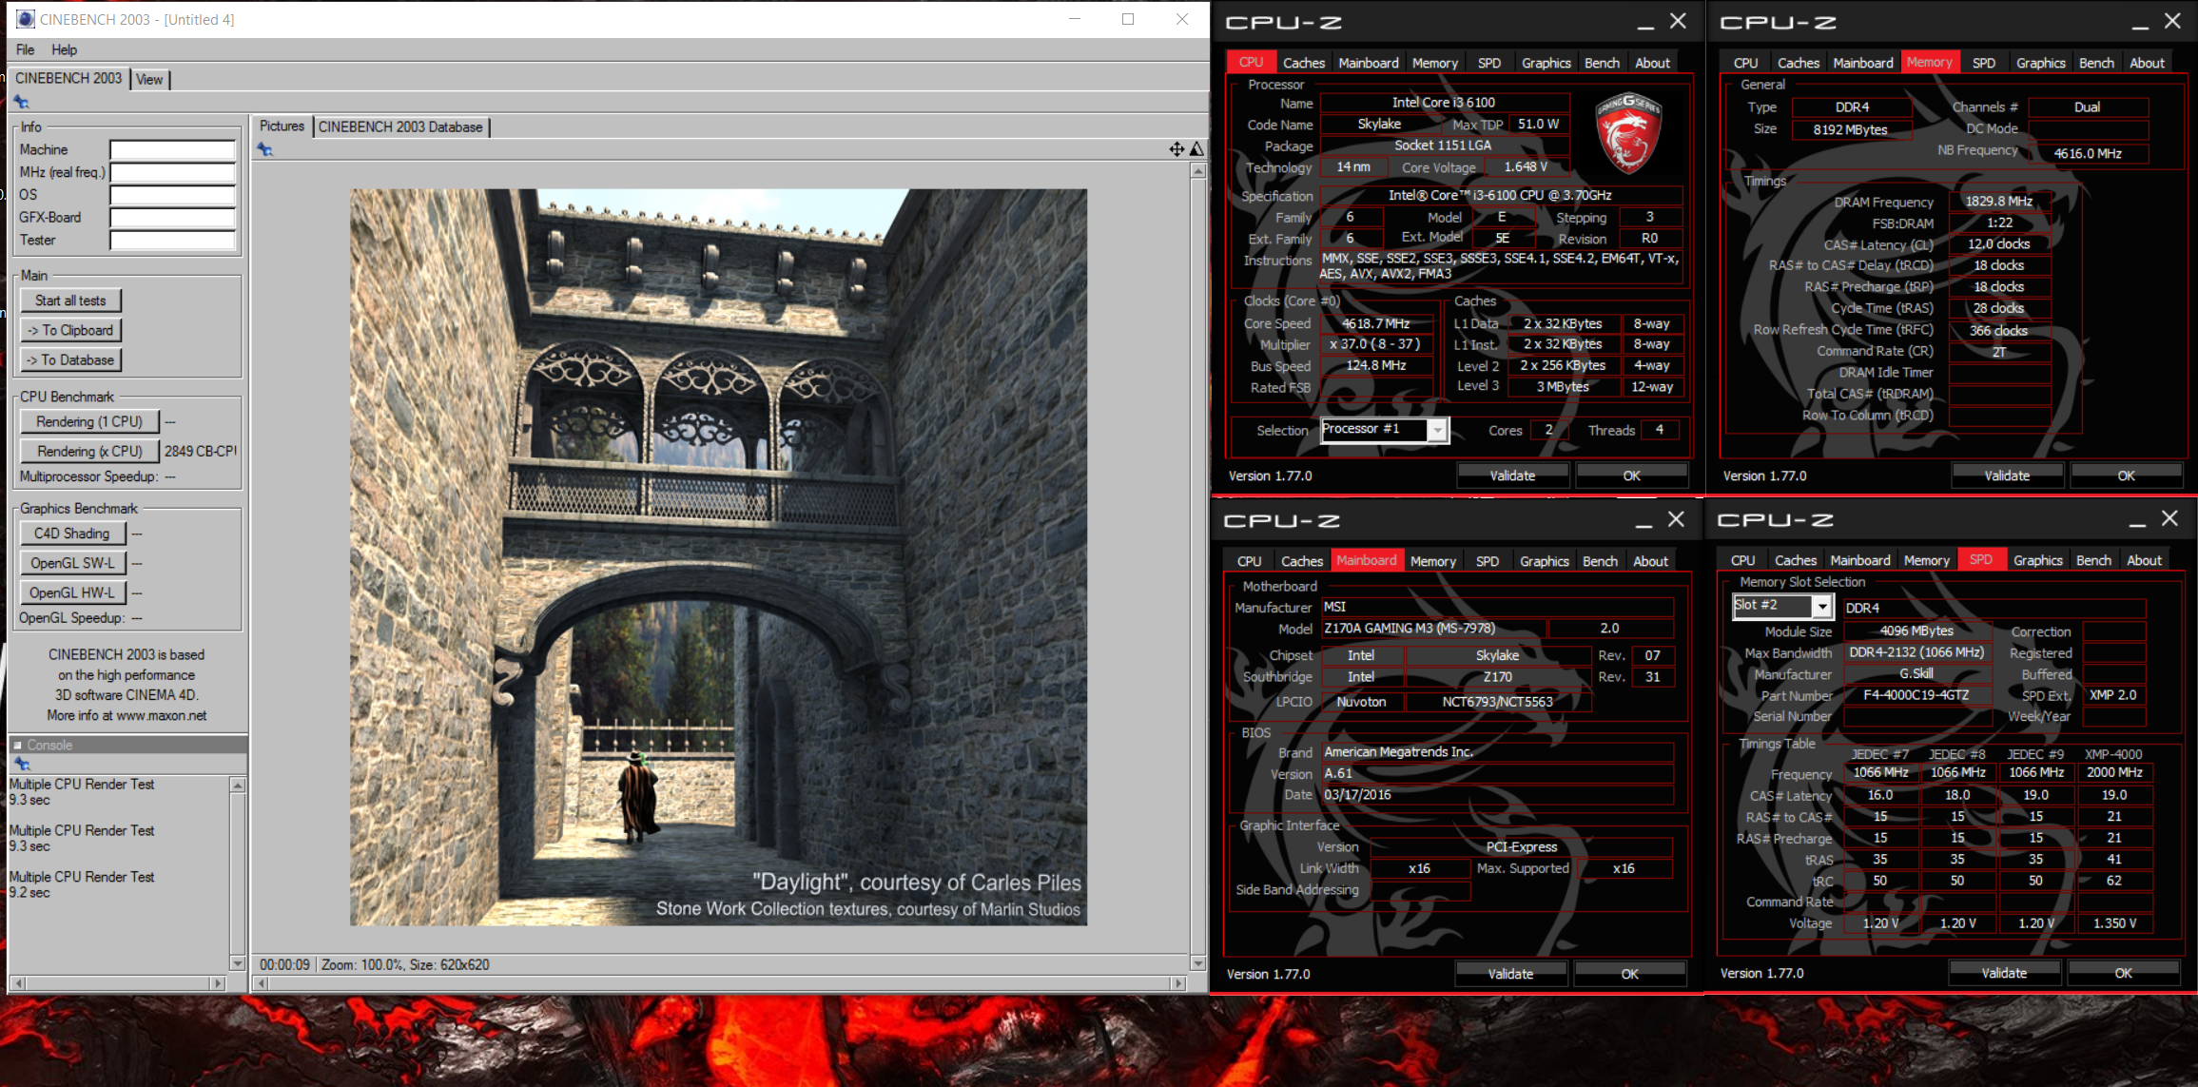The height and width of the screenshot is (1087, 2198).
Task: Click the F4-4000C19-4GTZ part number
Action: [x=1916, y=695]
